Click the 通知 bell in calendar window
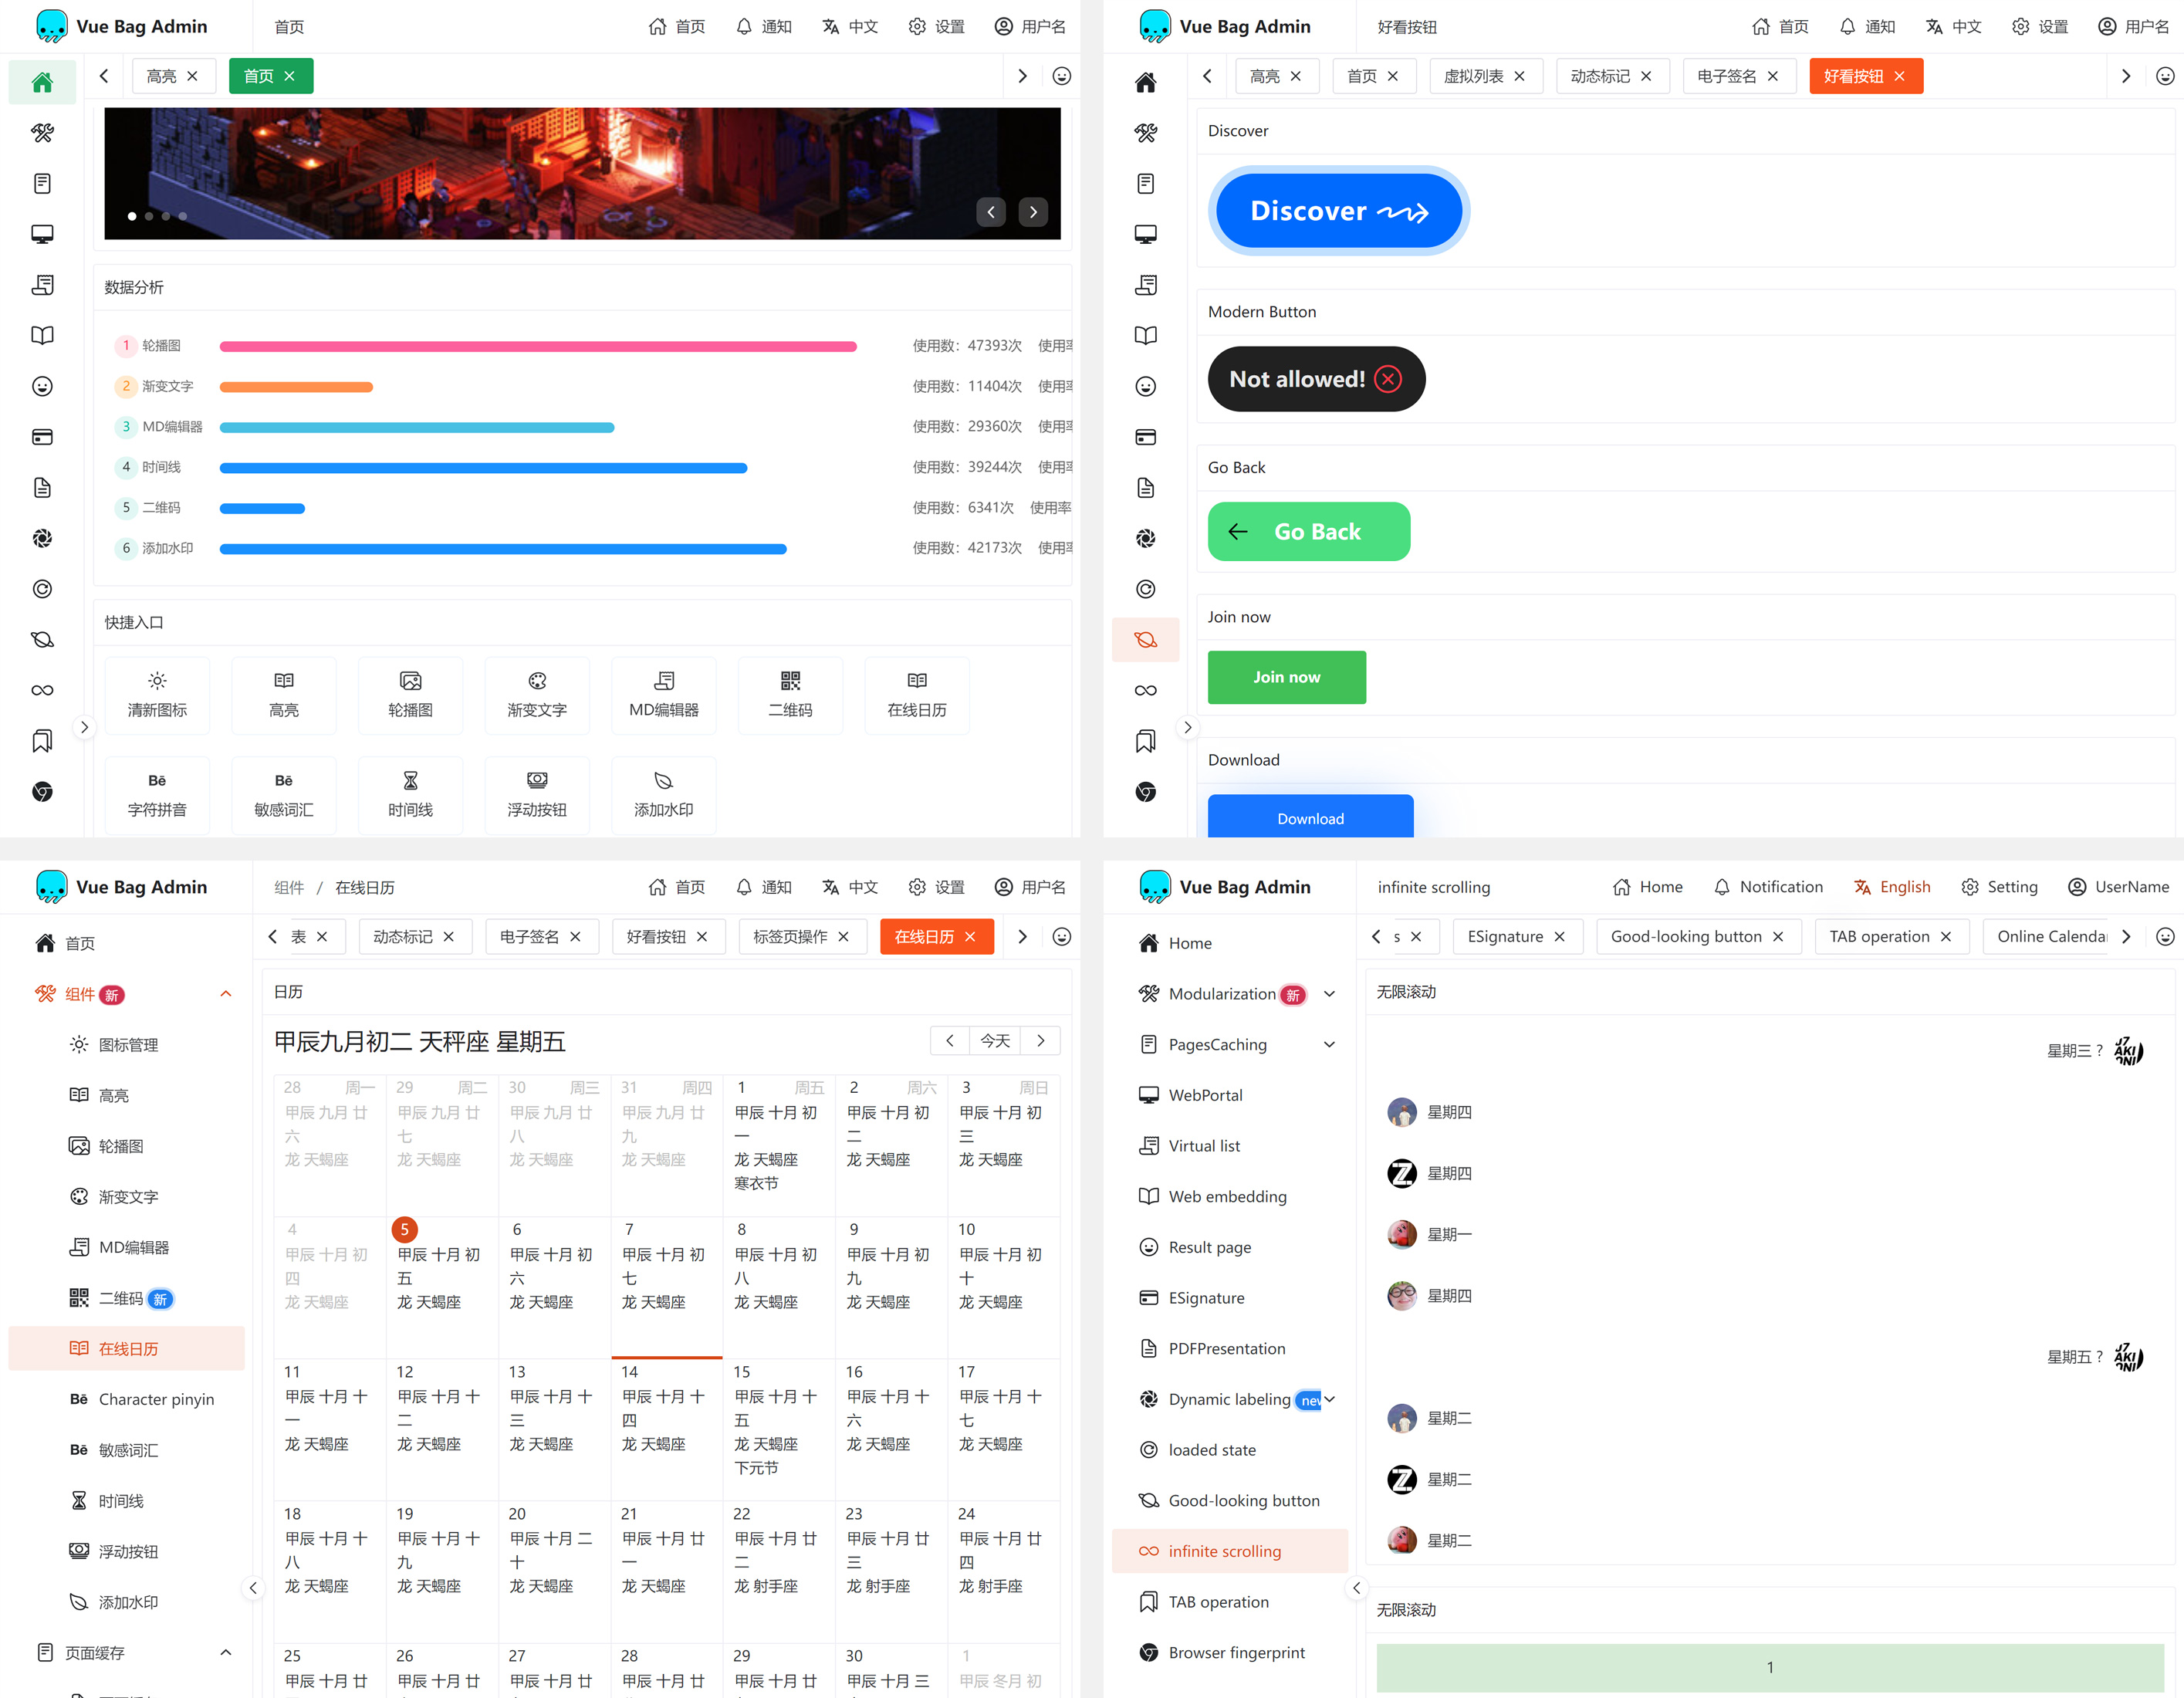The image size is (2184, 1698). [x=744, y=887]
